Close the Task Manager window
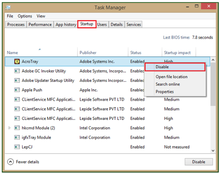 click(209, 6)
